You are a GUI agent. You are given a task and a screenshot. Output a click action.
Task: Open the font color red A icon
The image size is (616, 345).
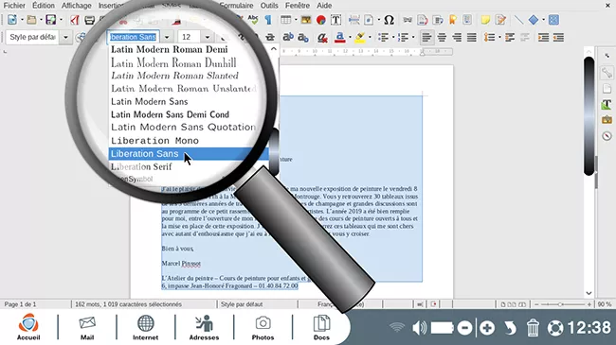coord(340,37)
